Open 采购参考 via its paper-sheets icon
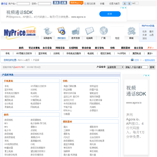Viewport: 157px width, 157px height. coord(48,31)
